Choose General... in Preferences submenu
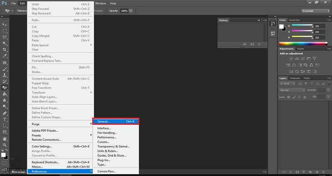 click(x=116, y=122)
